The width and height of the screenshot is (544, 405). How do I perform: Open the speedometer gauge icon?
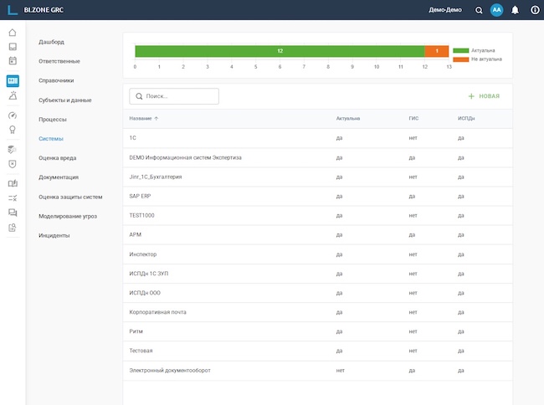click(x=13, y=115)
